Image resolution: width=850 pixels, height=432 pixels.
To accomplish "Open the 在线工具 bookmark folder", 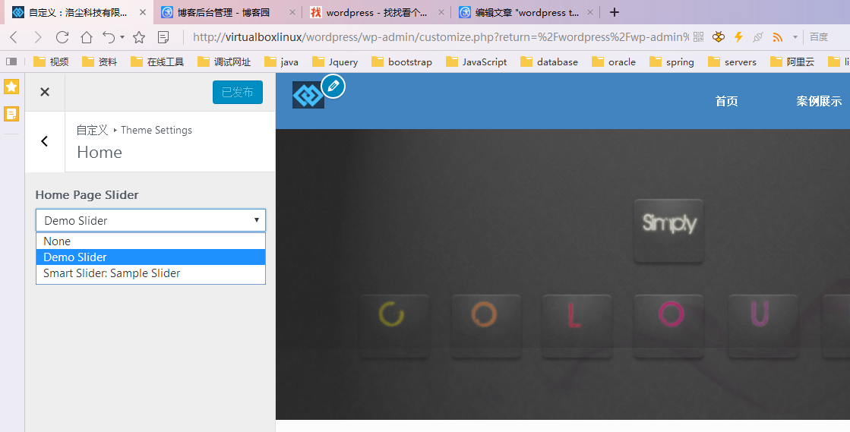I will [157, 61].
